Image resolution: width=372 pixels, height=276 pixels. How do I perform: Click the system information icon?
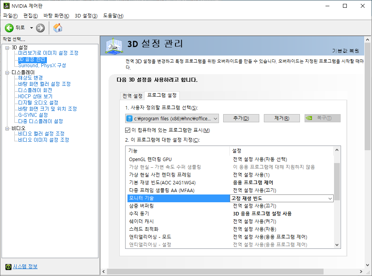[8, 267]
